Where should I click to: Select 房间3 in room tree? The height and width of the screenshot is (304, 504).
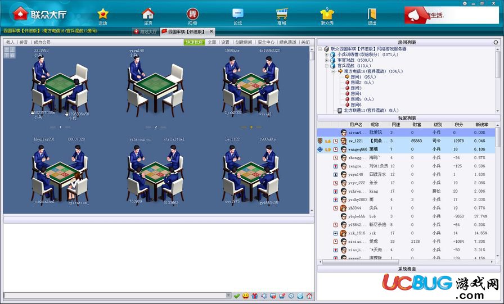click(356, 88)
